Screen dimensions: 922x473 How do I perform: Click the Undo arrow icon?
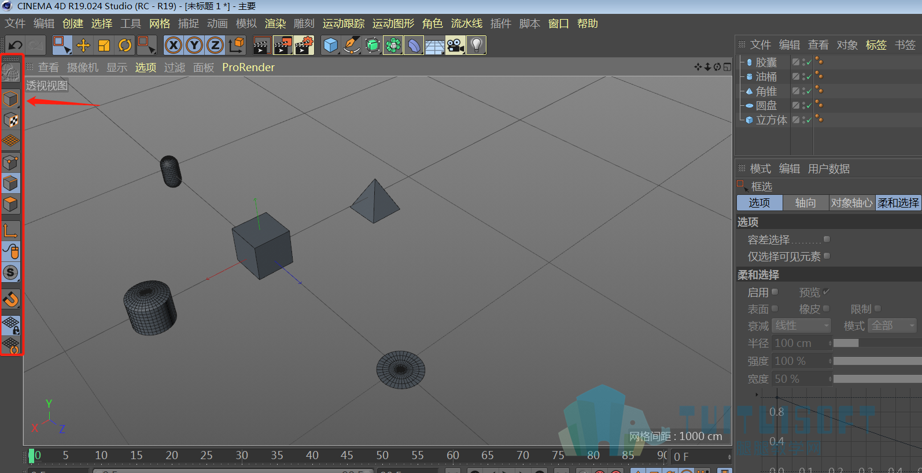coord(16,45)
